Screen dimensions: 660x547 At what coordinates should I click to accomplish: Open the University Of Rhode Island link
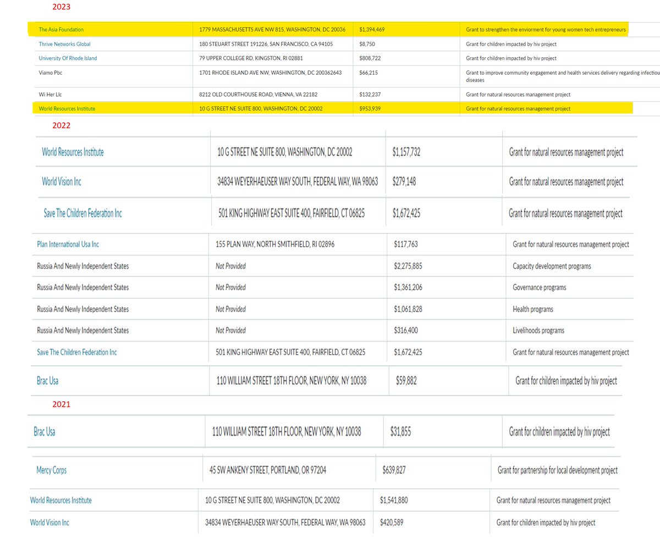point(68,58)
